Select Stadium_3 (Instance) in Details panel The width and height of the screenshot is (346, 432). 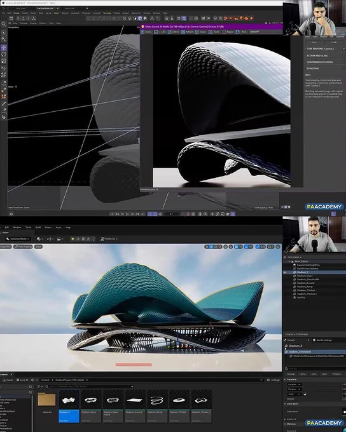click(315, 352)
